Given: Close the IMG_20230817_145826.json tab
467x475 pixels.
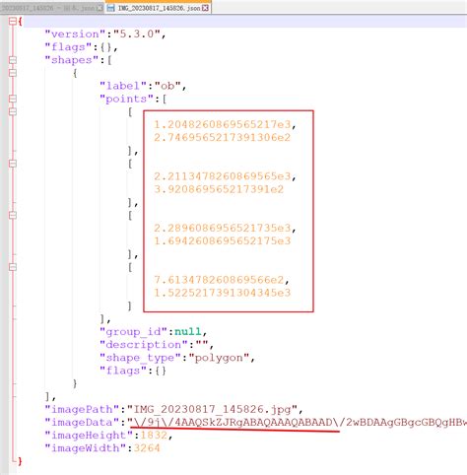Looking at the screenshot, I should [205, 8].
